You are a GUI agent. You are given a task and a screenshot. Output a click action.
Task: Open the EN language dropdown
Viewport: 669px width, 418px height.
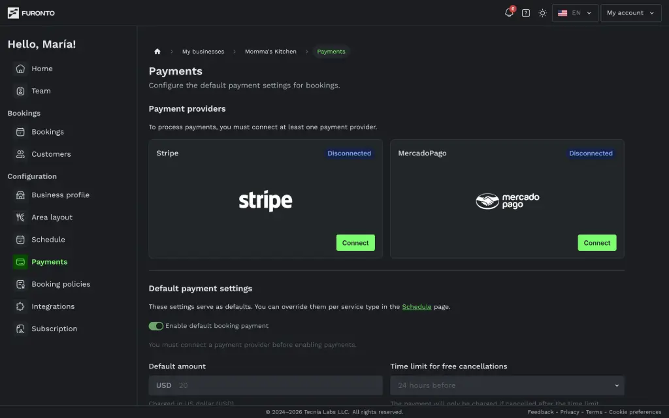(575, 13)
